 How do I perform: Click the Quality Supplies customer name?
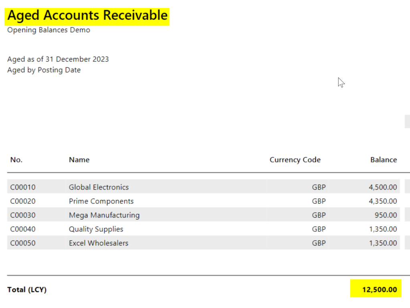point(96,229)
